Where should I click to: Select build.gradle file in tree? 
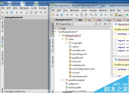click(73, 87)
